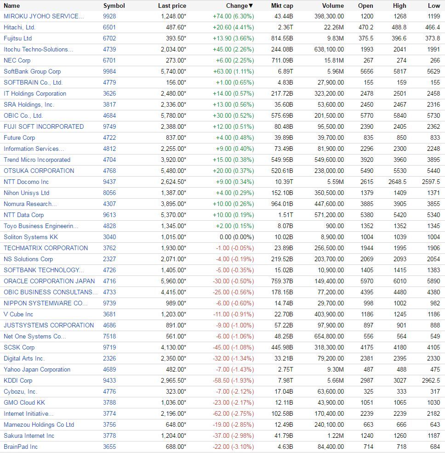445x453 pixels.
Task: Open IT Holdings Corporation link
Action: pos(35,94)
